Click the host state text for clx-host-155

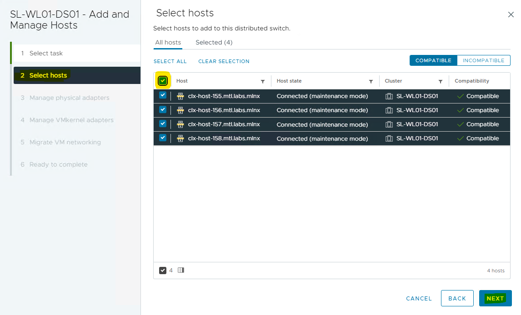(322, 96)
